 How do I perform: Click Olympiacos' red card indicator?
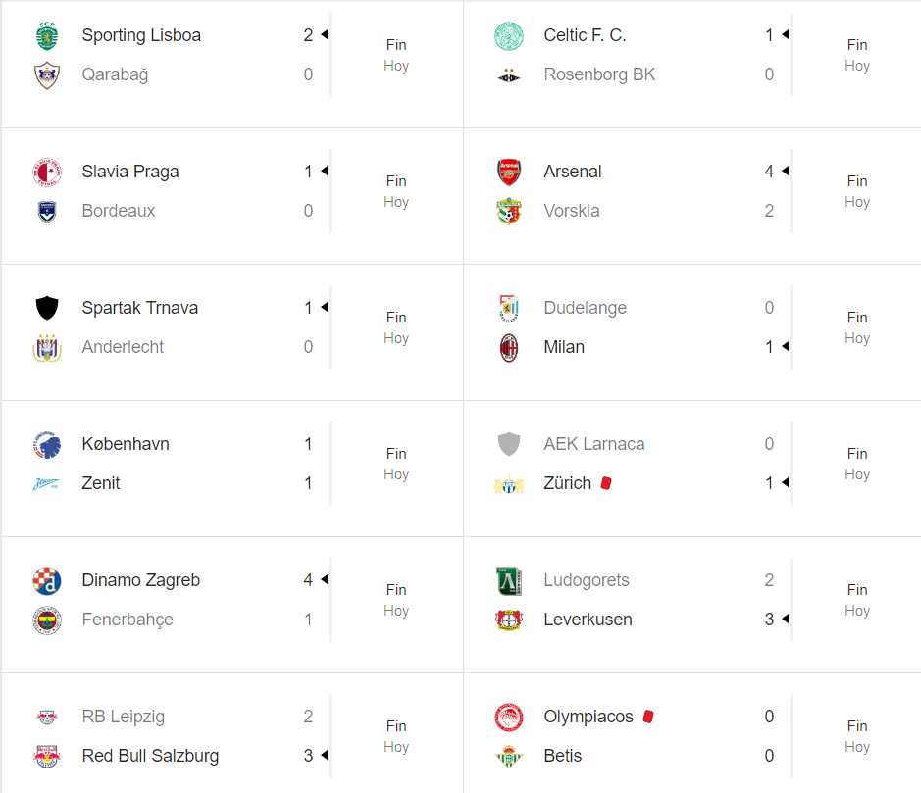(x=648, y=717)
